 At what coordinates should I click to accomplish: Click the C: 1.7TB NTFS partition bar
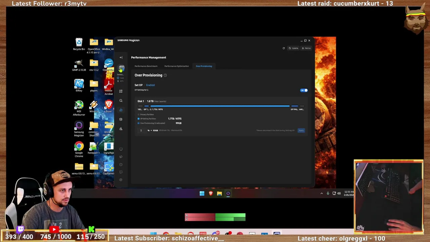pyautogui.click(x=220, y=106)
